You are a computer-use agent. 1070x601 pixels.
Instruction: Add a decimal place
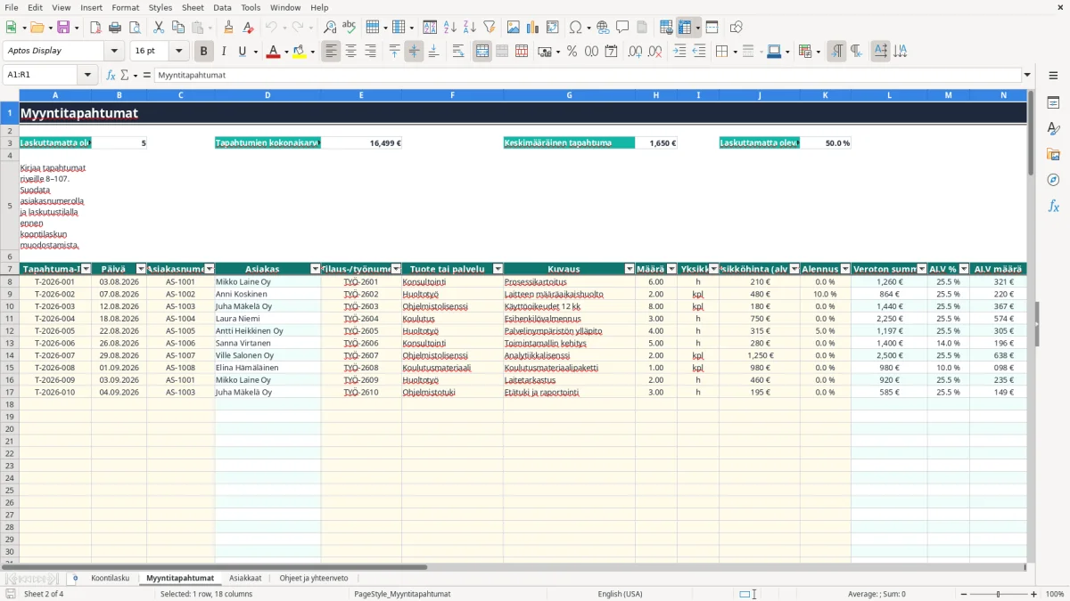click(x=635, y=52)
